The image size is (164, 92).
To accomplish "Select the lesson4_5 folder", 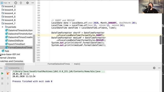I will (8, 17).
